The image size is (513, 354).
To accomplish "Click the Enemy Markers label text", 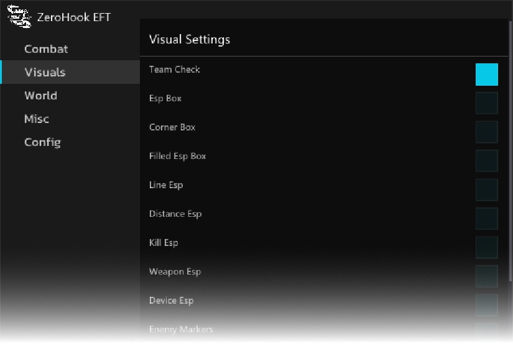I will [181, 329].
